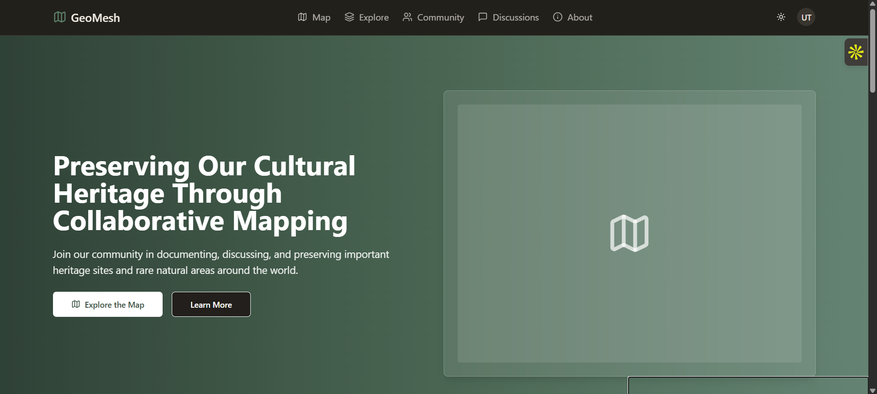The image size is (877, 394).
Task: Click the scrollbar down arrow
Action: pyautogui.click(x=872, y=390)
